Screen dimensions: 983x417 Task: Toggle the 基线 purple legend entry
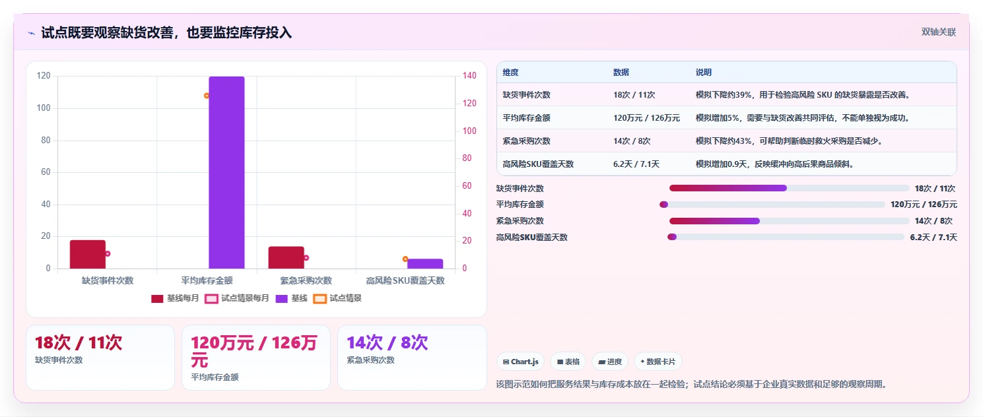click(291, 298)
